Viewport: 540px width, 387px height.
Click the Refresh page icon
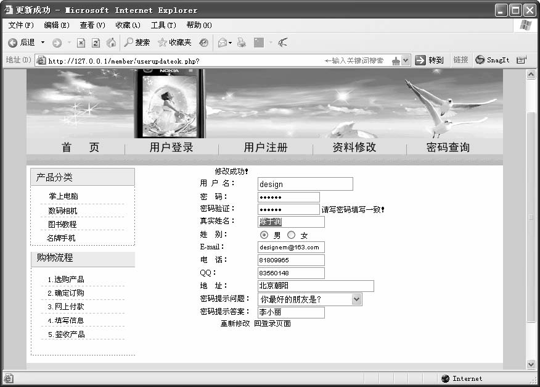(x=96, y=43)
